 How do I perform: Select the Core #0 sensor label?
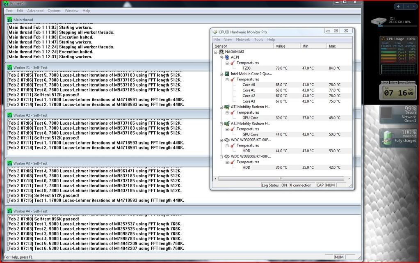coord(249,85)
